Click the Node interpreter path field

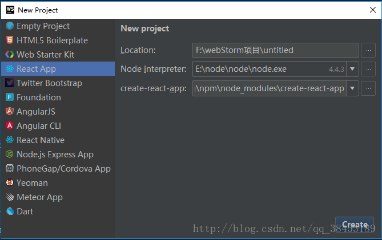(x=269, y=69)
